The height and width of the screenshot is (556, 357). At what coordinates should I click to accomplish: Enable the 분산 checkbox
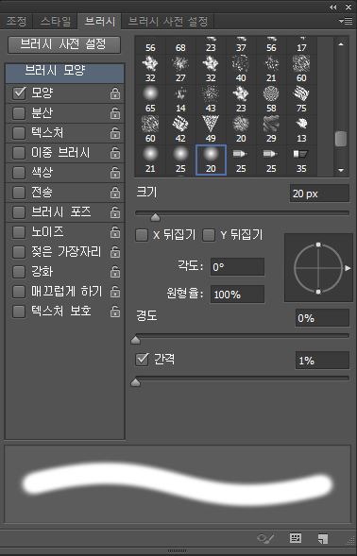coord(19,113)
